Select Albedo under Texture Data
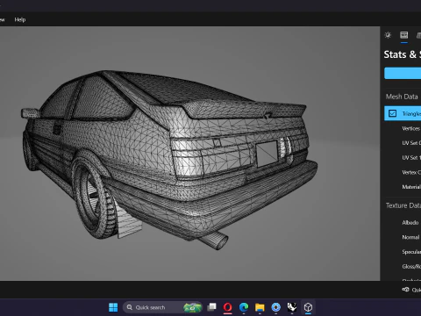Viewport: 421px width, 316px height. click(x=410, y=223)
